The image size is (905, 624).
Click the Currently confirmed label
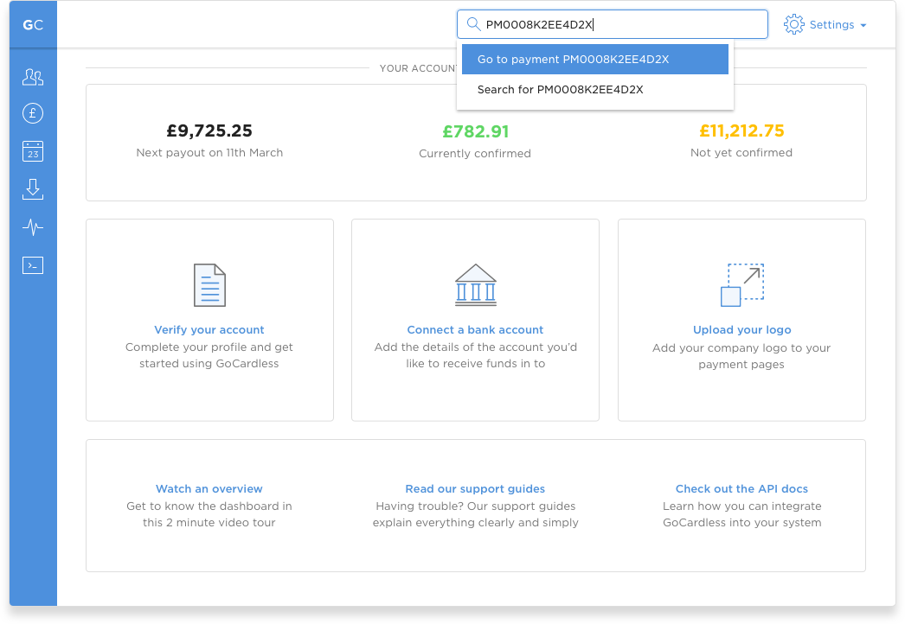click(x=475, y=153)
